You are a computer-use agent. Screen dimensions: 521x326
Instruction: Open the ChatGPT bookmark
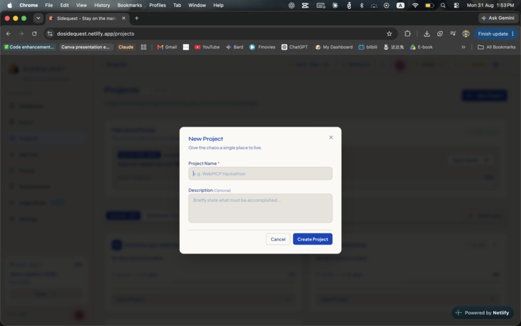[295, 47]
